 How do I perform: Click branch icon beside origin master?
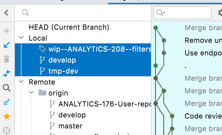pos(52,126)
